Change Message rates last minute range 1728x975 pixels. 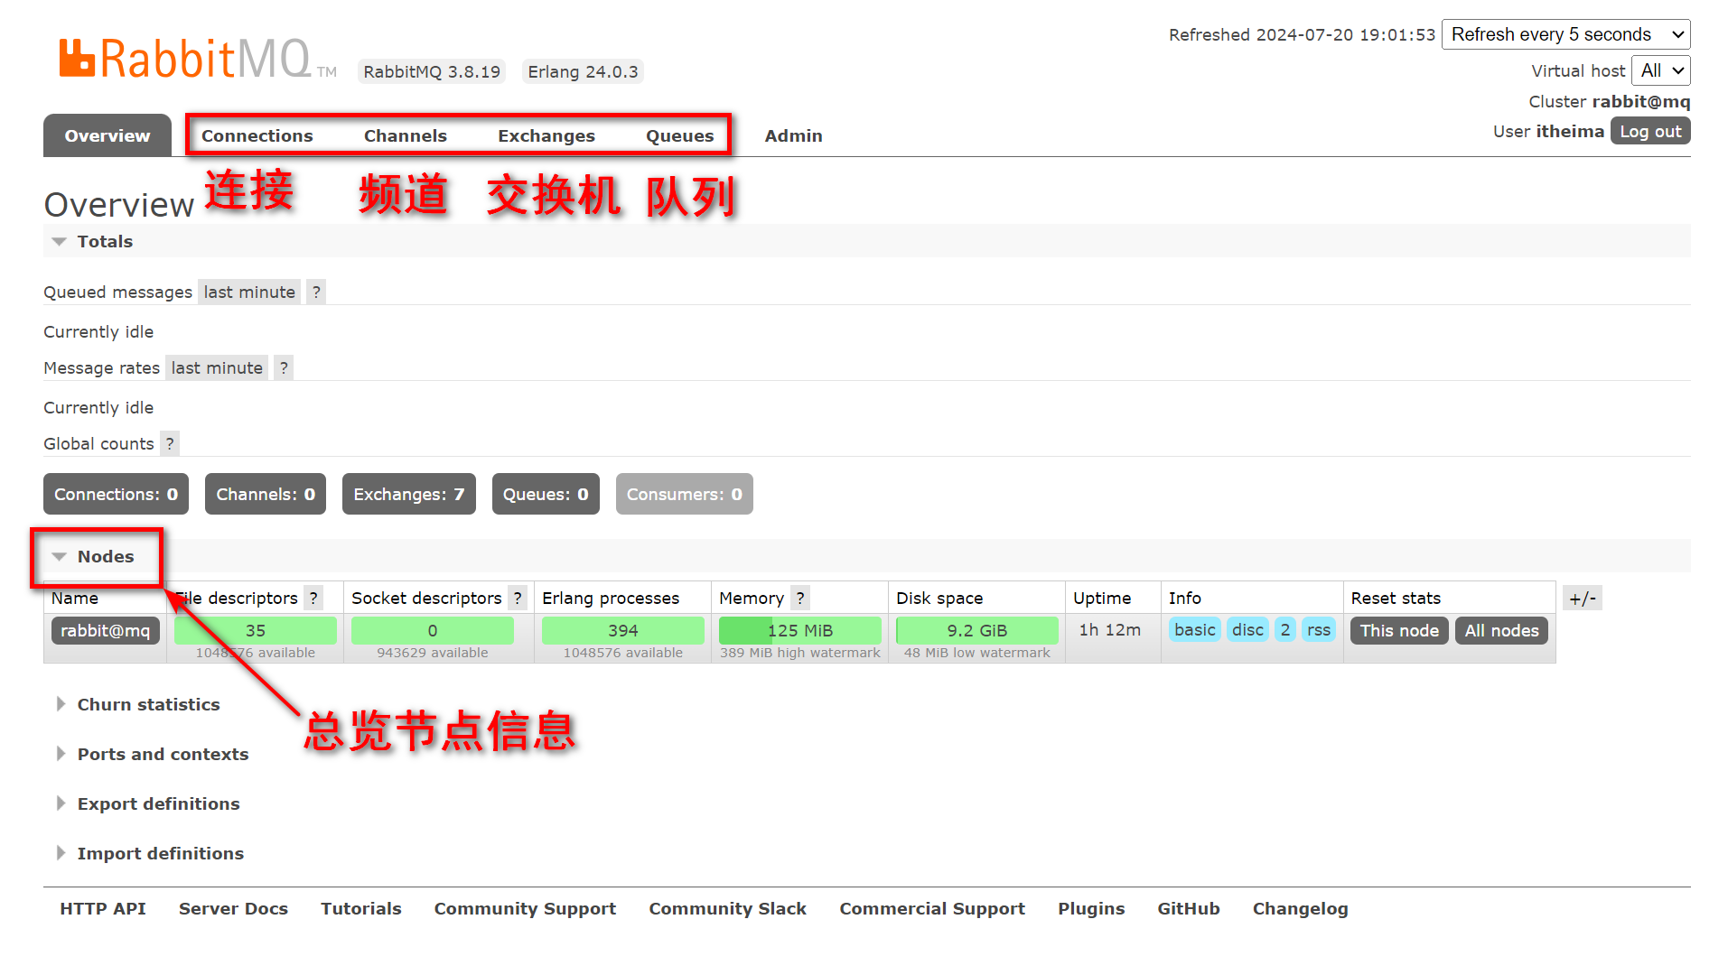coord(217,368)
